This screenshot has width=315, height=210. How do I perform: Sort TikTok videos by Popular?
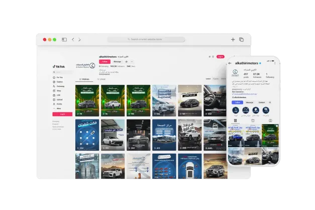click(x=216, y=79)
